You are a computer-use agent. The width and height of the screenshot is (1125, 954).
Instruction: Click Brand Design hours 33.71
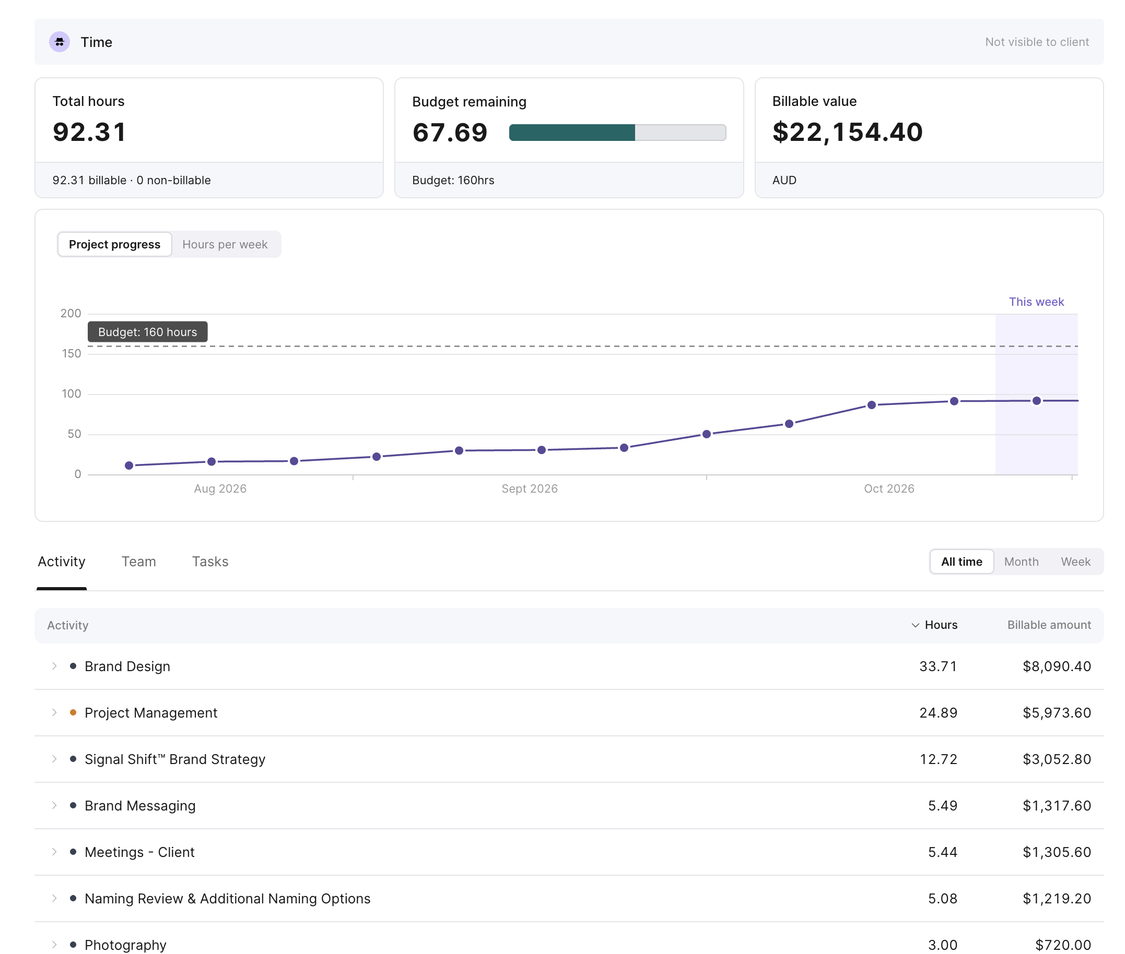tap(939, 666)
